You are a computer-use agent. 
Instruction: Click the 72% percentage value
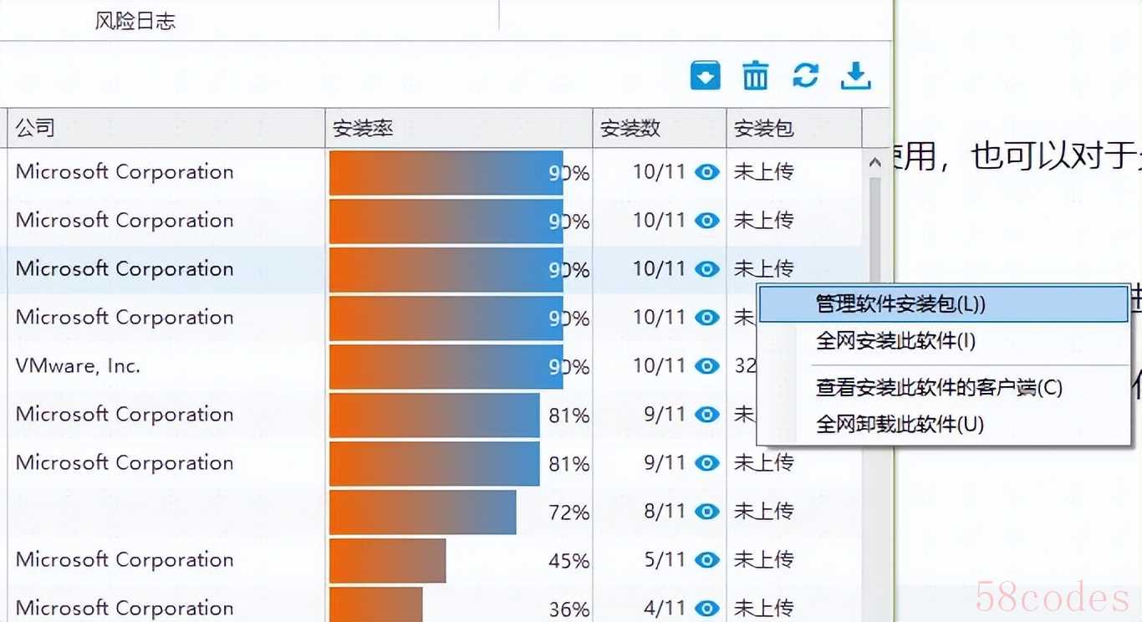569,512
